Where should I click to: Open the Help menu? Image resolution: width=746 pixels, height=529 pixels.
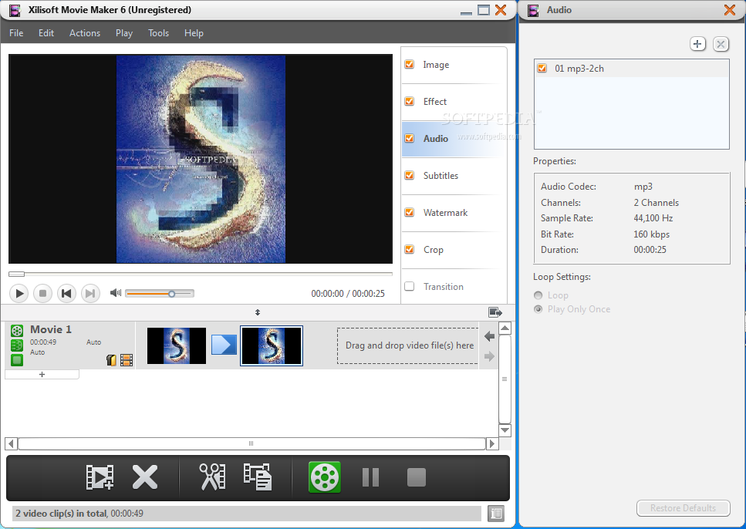194,33
